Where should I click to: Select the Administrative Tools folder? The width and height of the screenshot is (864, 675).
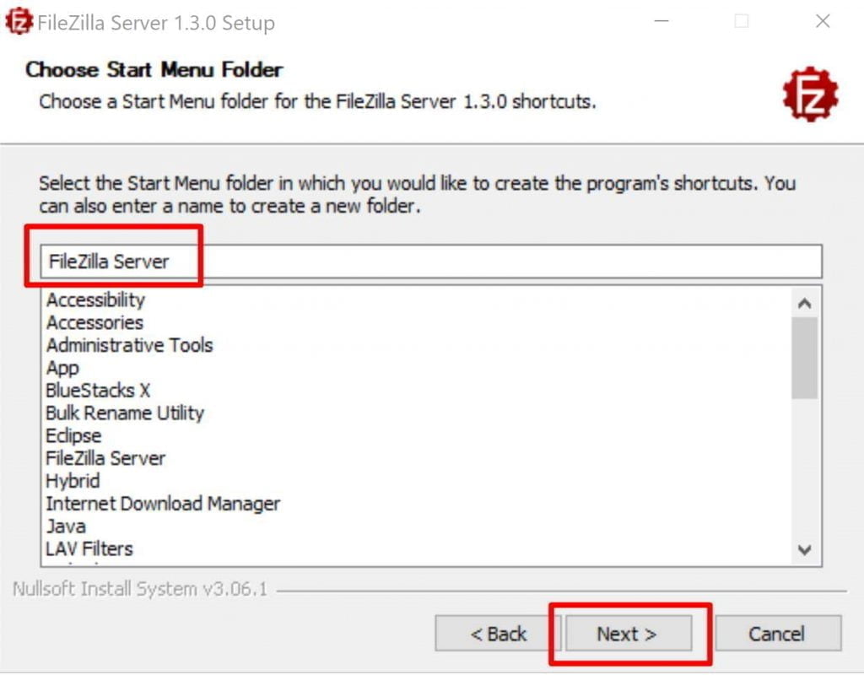(129, 345)
